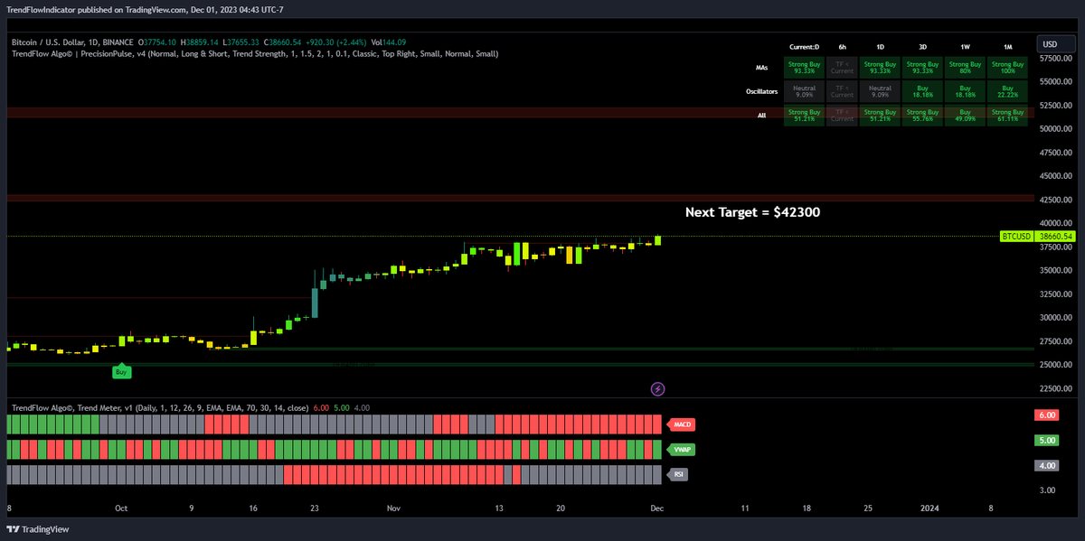
Task: Click the 'MAs' row label
Action: [x=761, y=68]
